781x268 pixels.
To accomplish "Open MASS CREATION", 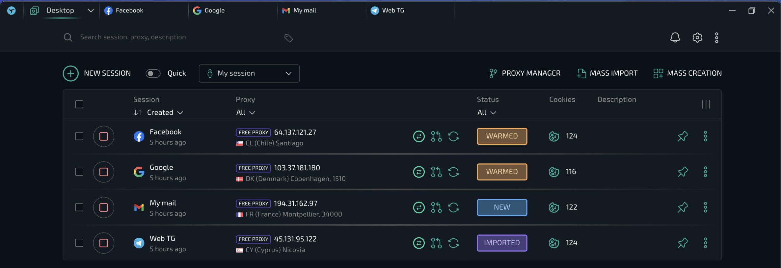I will (687, 73).
